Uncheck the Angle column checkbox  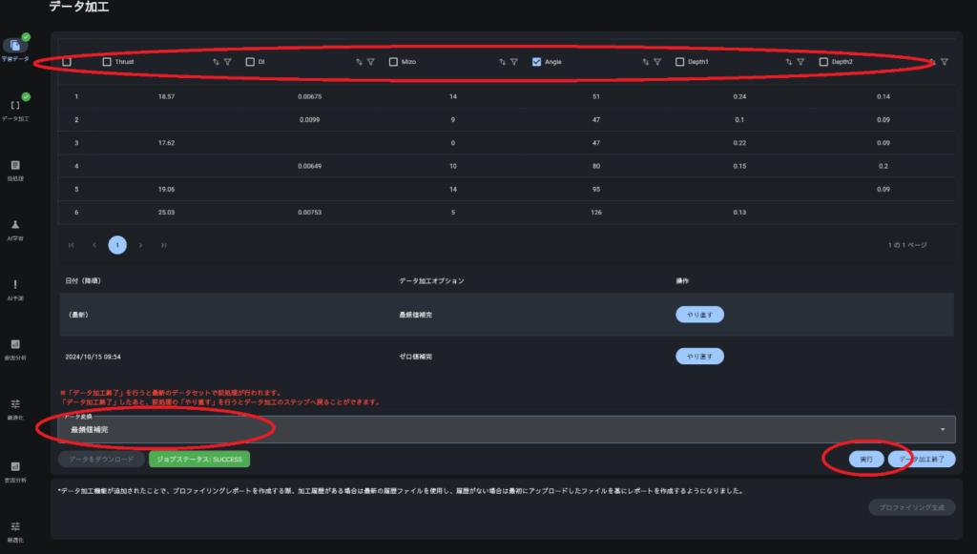point(536,62)
